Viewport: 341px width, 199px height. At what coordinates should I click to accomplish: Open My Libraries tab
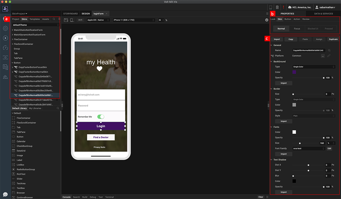click(x=35, y=108)
